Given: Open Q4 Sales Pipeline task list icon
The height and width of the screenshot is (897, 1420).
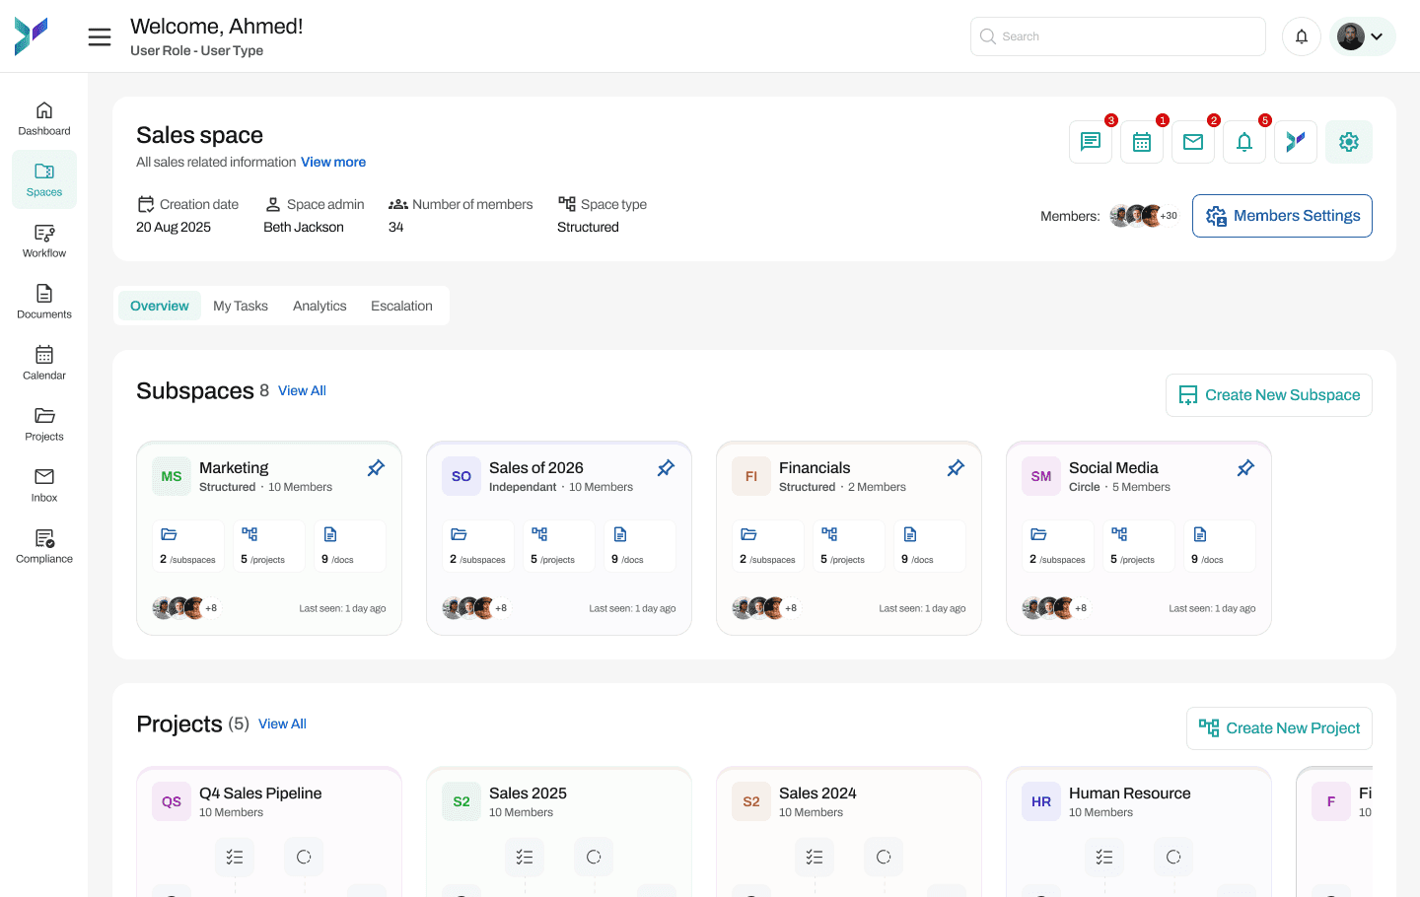Looking at the screenshot, I should (x=235, y=857).
